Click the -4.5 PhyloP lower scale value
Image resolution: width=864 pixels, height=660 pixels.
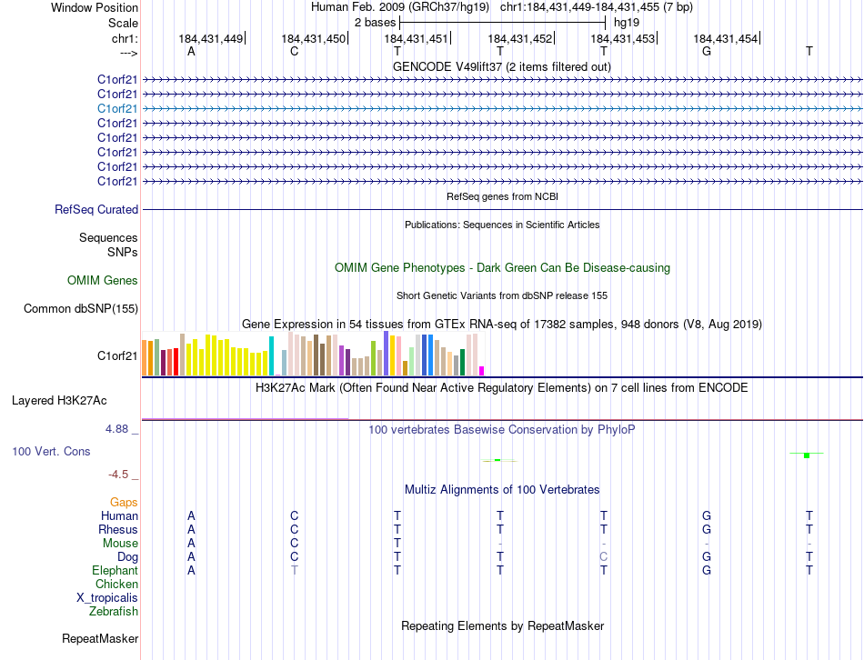tap(118, 475)
